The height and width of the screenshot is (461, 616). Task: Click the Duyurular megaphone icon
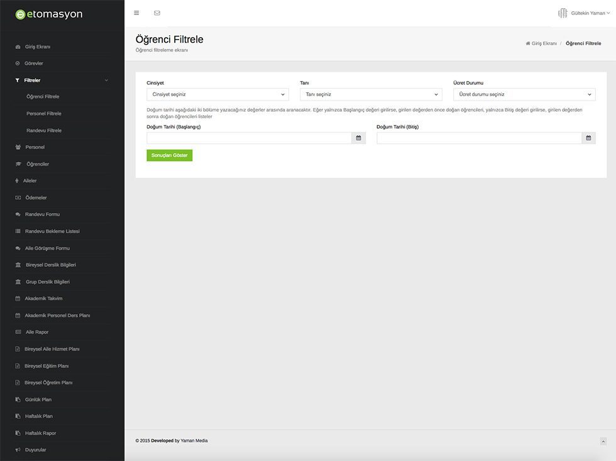point(18,450)
